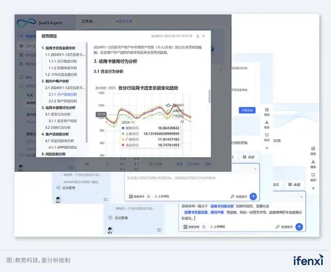The image size is (331, 272).
Task: Toggle the 深圳分行 series in the chart legend
Action: point(175,105)
